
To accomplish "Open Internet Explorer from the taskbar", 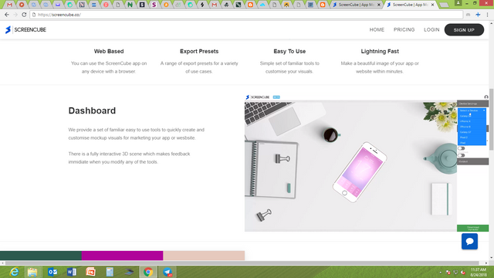I will (x=14, y=272).
